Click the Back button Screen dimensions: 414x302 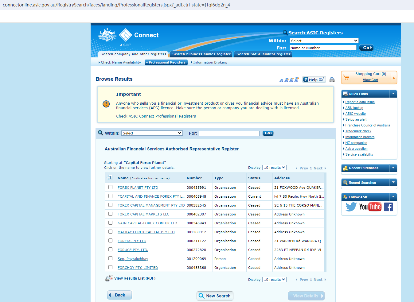(119, 295)
